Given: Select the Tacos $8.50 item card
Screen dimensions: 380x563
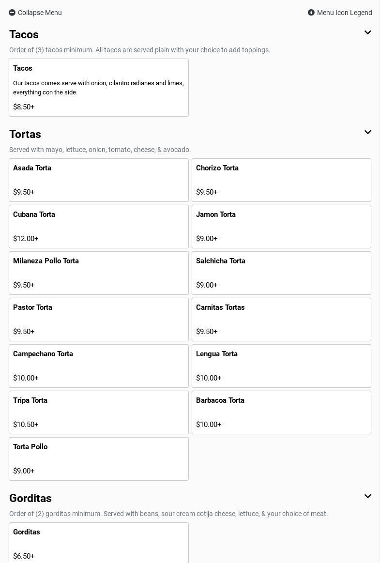Looking at the screenshot, I should 99,88.
